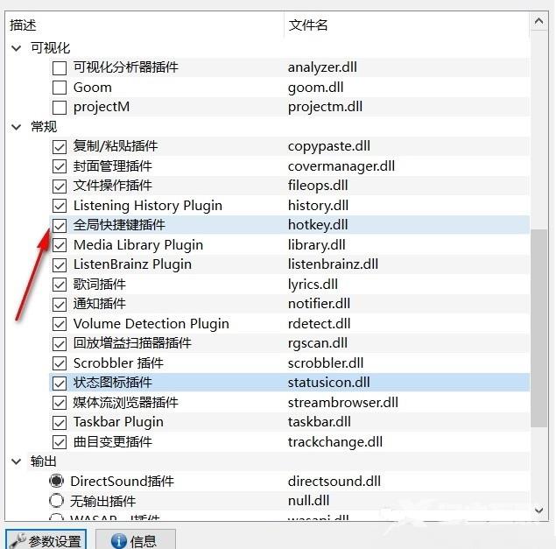Select the taskbar.dll file name
Screen dimensions: 556x549
(x=319, y=422)
